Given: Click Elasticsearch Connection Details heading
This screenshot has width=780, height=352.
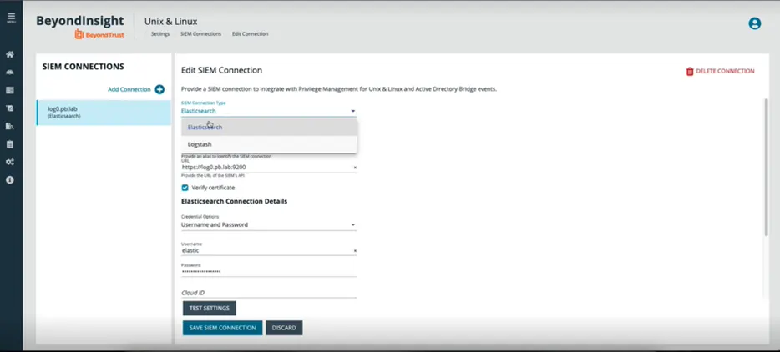Looking at the screenshot, I should click(x=234, y=201).
